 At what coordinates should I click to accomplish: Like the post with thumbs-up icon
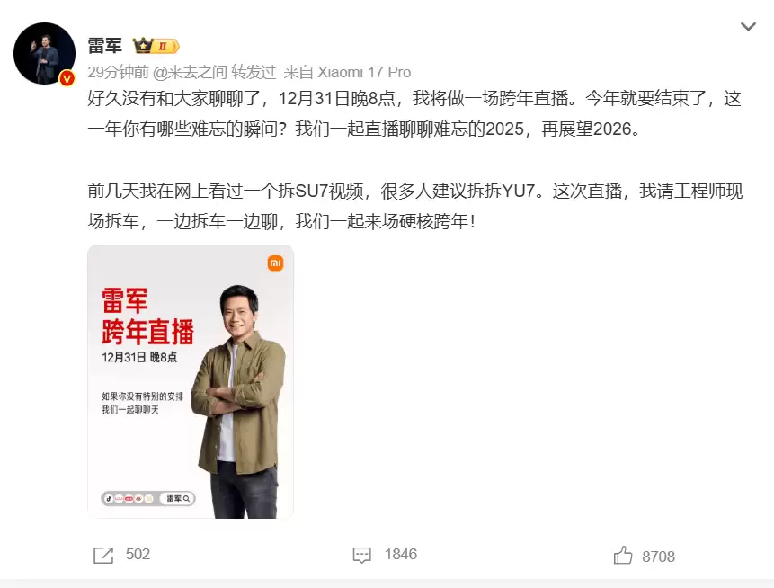click(623, 556)
